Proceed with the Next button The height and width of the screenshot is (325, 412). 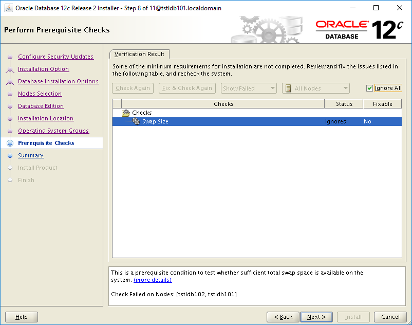[316, 317]
